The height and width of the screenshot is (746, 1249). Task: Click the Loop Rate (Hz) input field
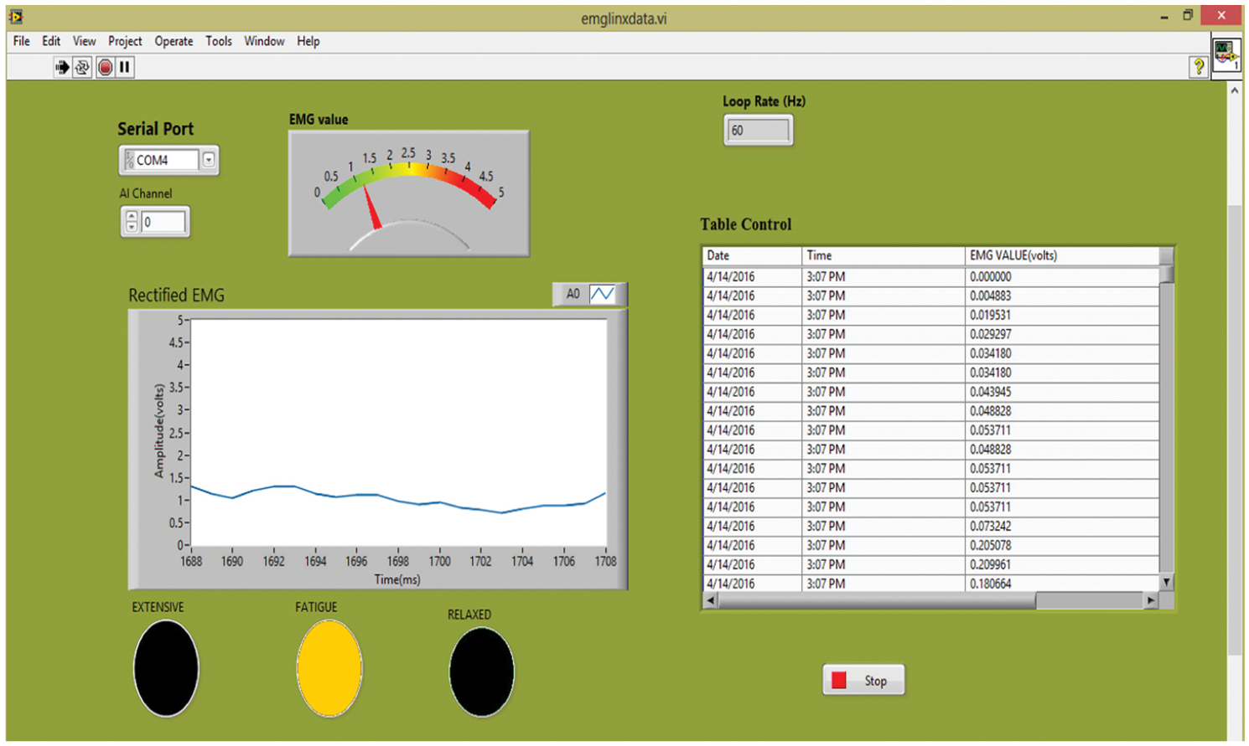coord(758,131)
